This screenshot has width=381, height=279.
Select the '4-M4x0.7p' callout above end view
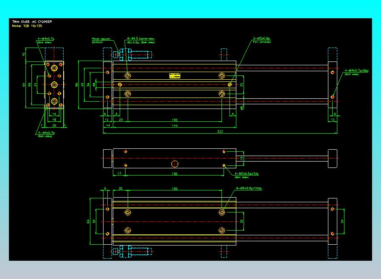coord(46,39)
